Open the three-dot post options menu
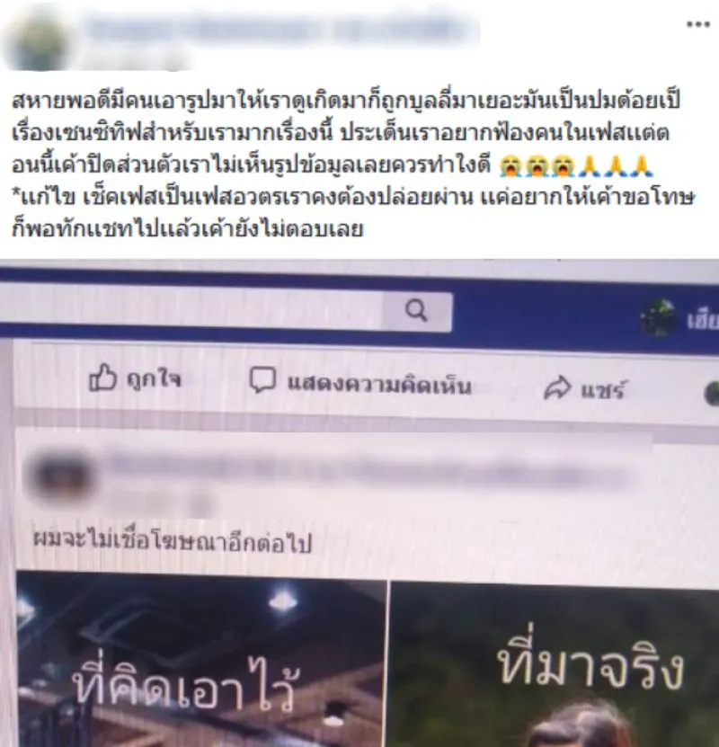719x747 pixels. (698, 24)
